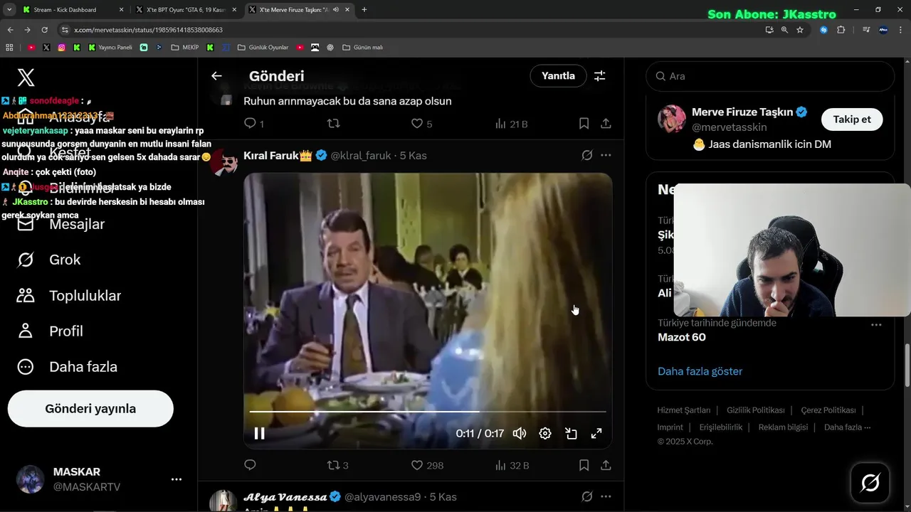Click the x.com address bar URL
Image resolution: width=911 pixels, height=512 pixels.
(x=149, y=30)
